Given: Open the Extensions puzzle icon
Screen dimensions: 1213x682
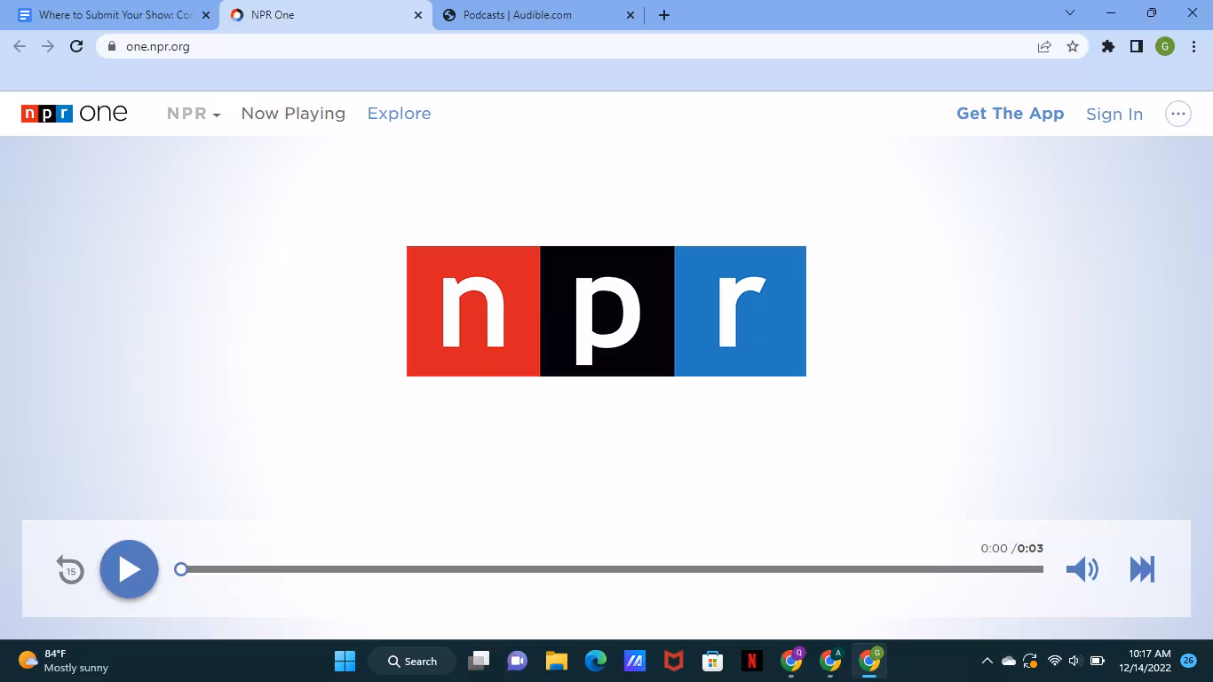Looking at the screenshot, I should click(1108, 47).
